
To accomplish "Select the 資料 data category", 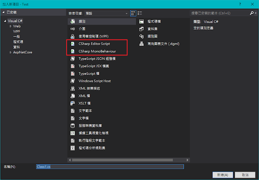I will coord(17,47).
